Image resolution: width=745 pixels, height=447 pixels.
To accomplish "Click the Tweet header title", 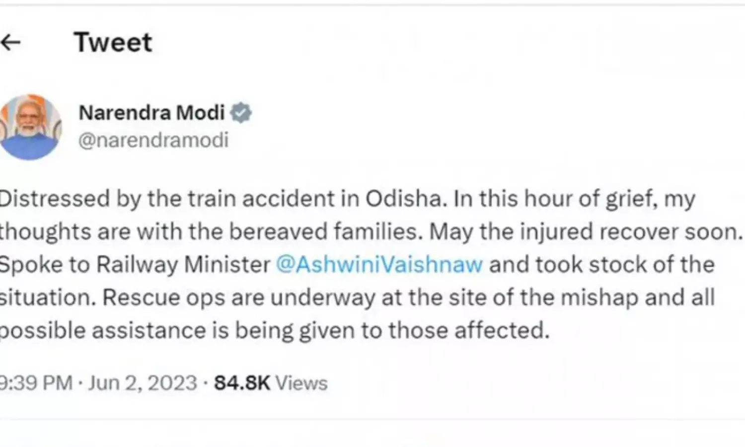I will pyautogui.click(x=113, y=42).
